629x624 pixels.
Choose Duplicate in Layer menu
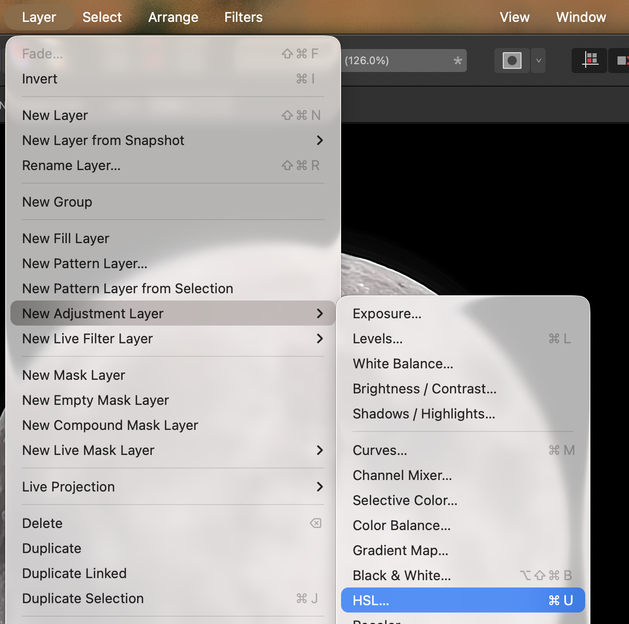[x=173, y=548]
